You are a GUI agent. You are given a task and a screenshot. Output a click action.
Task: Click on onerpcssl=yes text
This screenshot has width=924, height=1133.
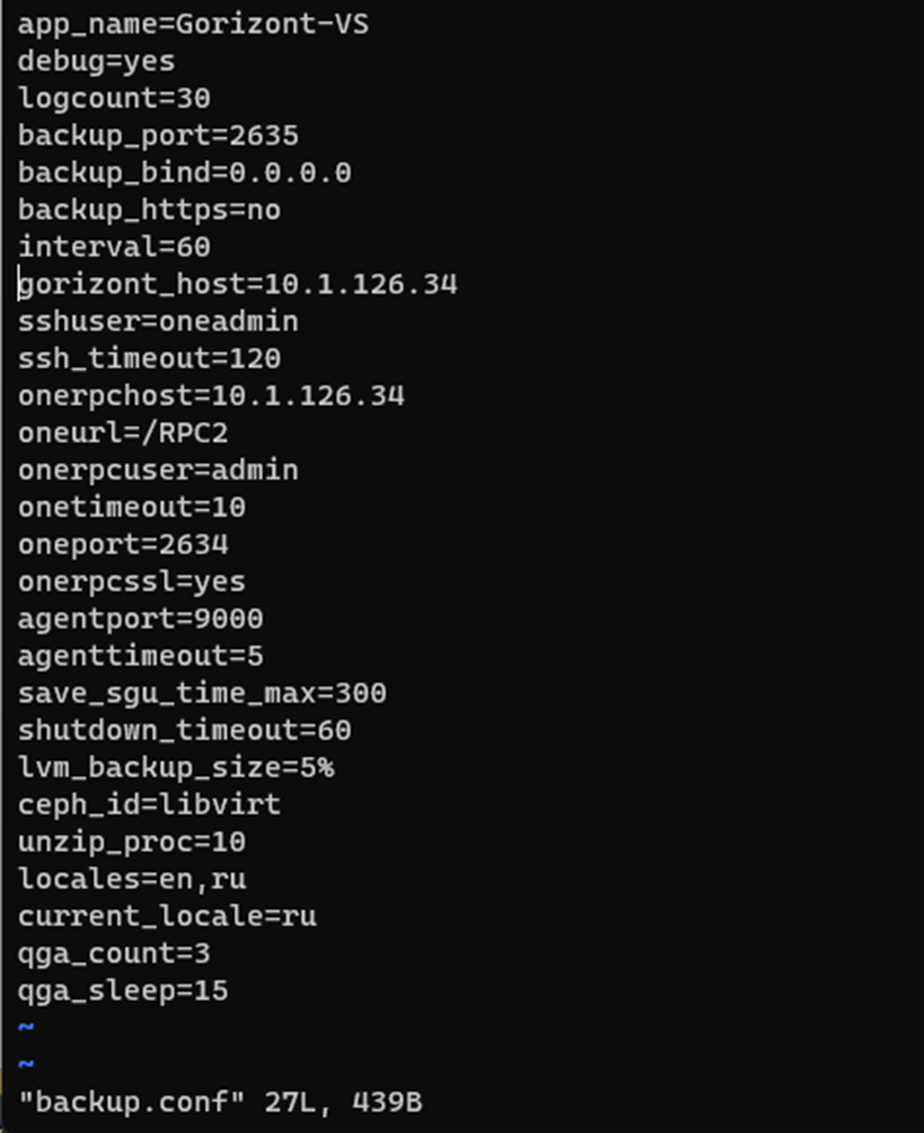tap(131, 582)
